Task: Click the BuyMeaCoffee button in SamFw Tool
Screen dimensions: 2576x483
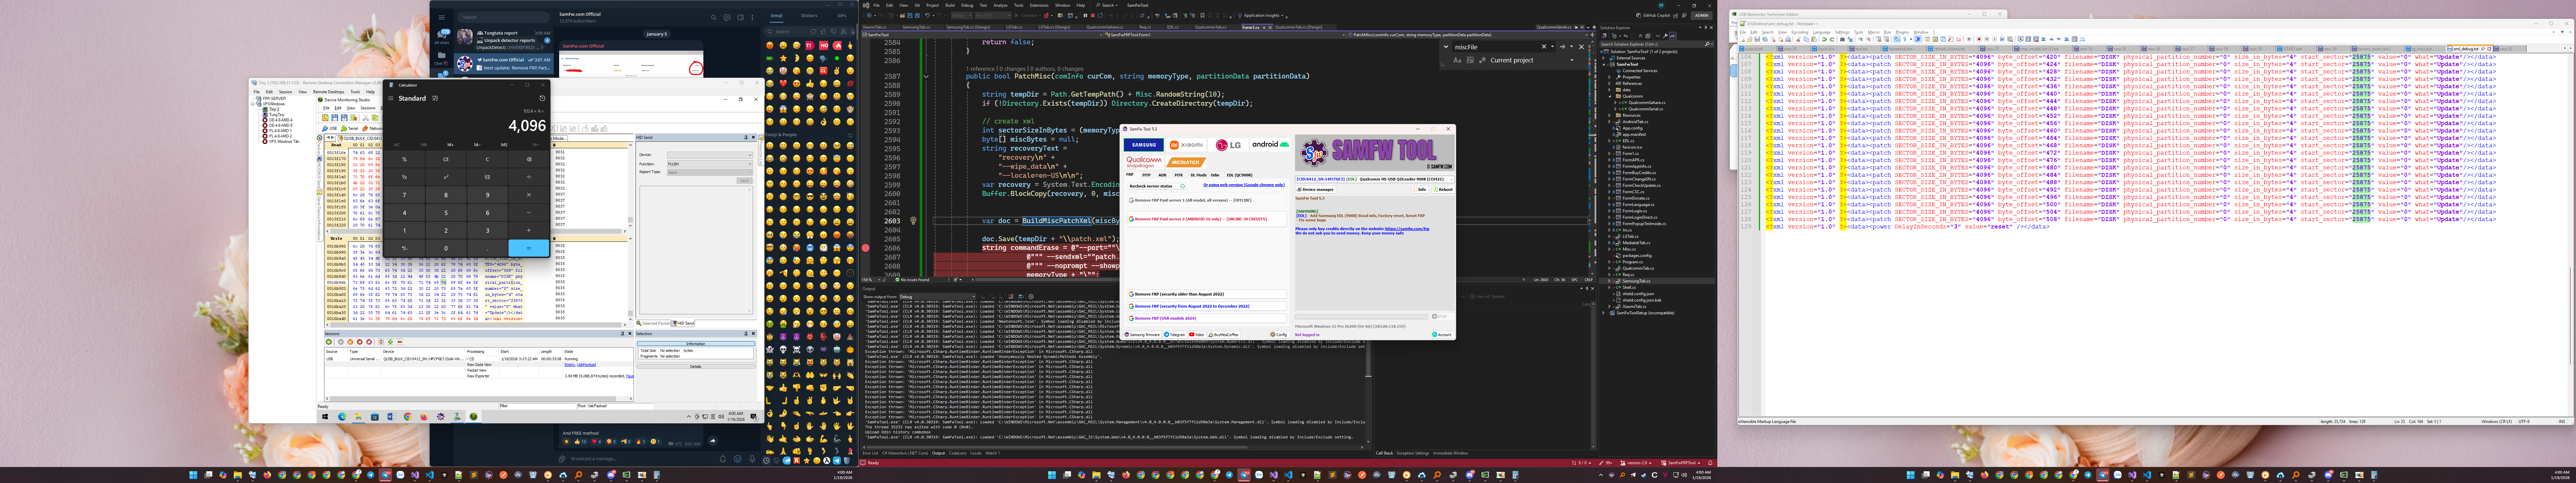Action: [1224, 335]
